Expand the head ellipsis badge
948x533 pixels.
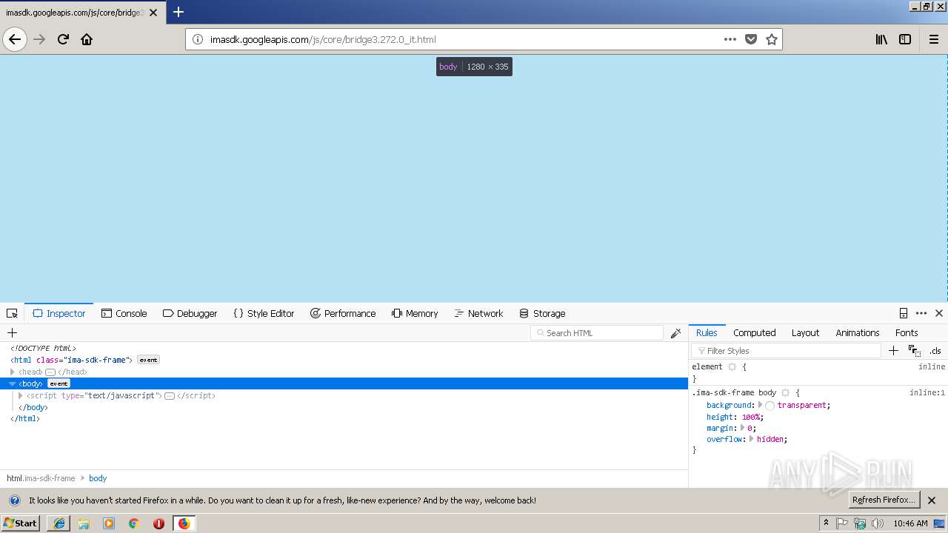click(x=50, y=372)
